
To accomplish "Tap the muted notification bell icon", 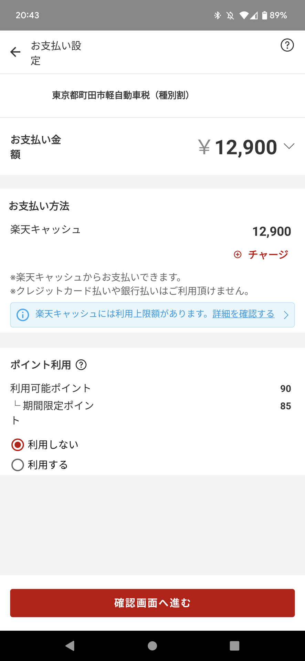I will 230,15.
